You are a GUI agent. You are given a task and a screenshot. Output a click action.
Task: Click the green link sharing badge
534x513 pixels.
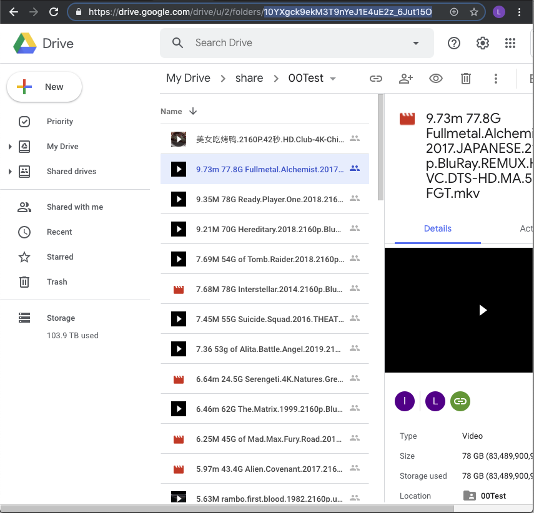(460, 401)
